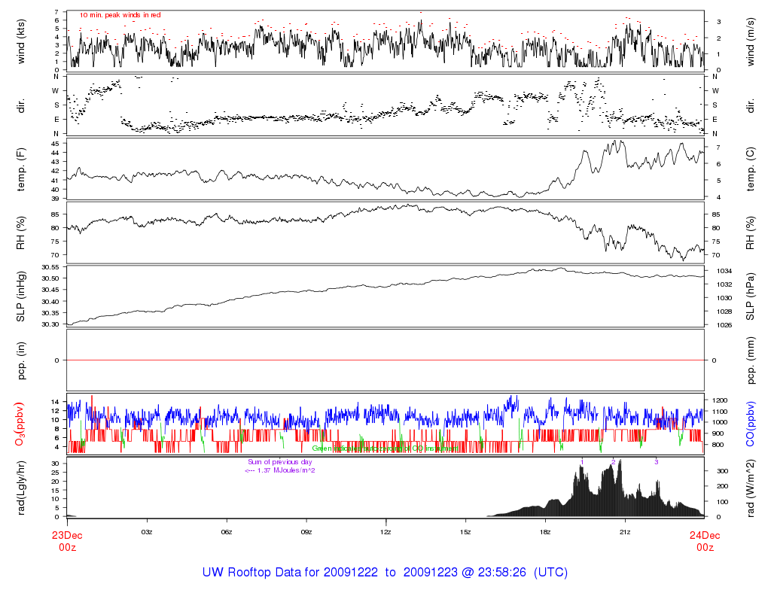
Task: Click the '09z' time axis tick
Action: coord(306,532)
